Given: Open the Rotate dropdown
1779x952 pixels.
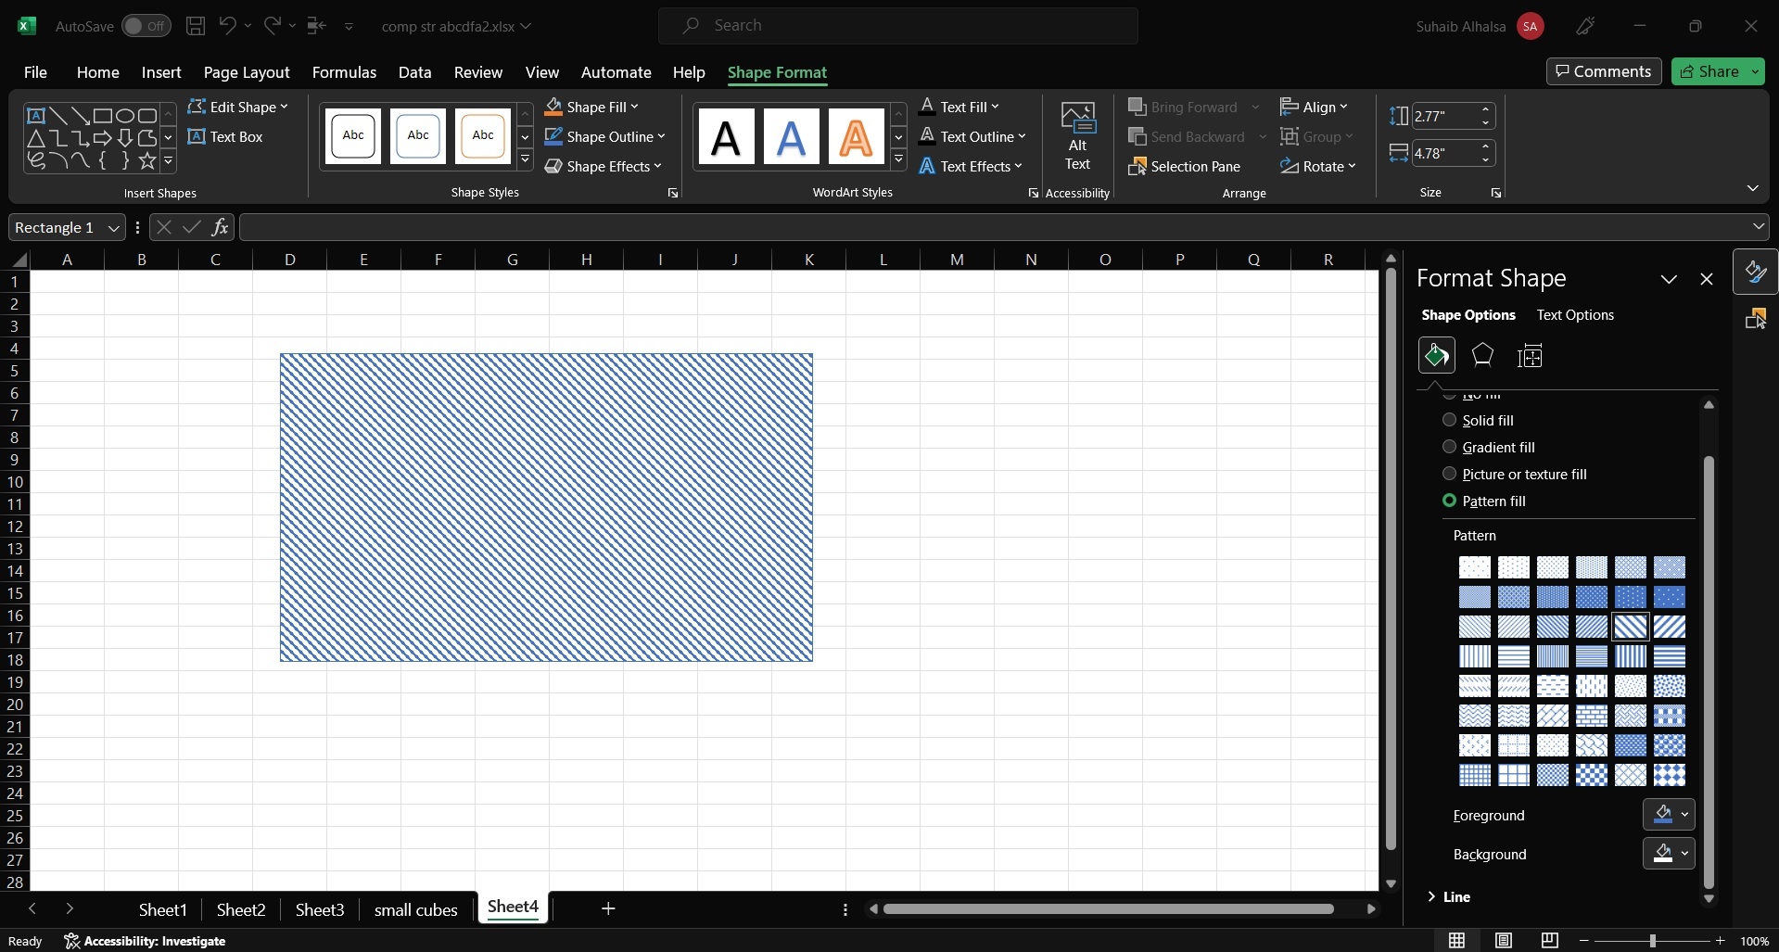Looking at the screenshot, I should [x=1319, y=167].
